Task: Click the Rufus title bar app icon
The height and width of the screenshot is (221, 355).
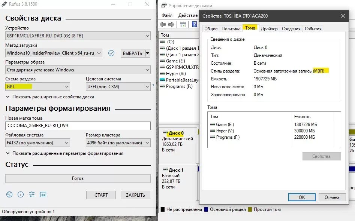Action: tap(4, 4)
